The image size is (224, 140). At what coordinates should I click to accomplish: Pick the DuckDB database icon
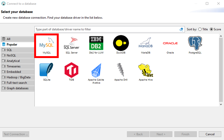point(121,45)
